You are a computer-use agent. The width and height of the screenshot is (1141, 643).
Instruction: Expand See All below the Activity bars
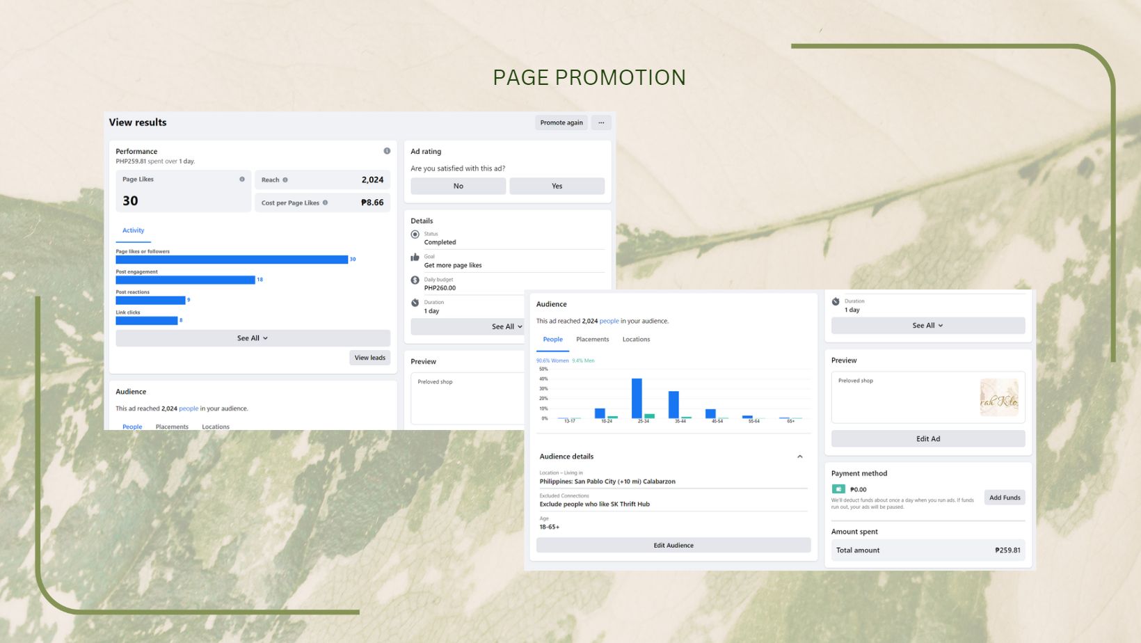[253, 338]
